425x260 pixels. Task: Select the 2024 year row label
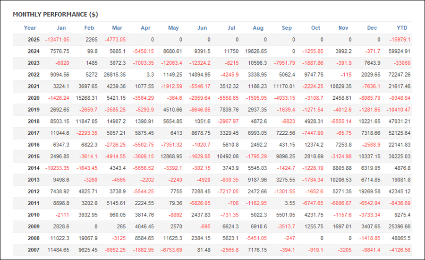pos(34,52)
